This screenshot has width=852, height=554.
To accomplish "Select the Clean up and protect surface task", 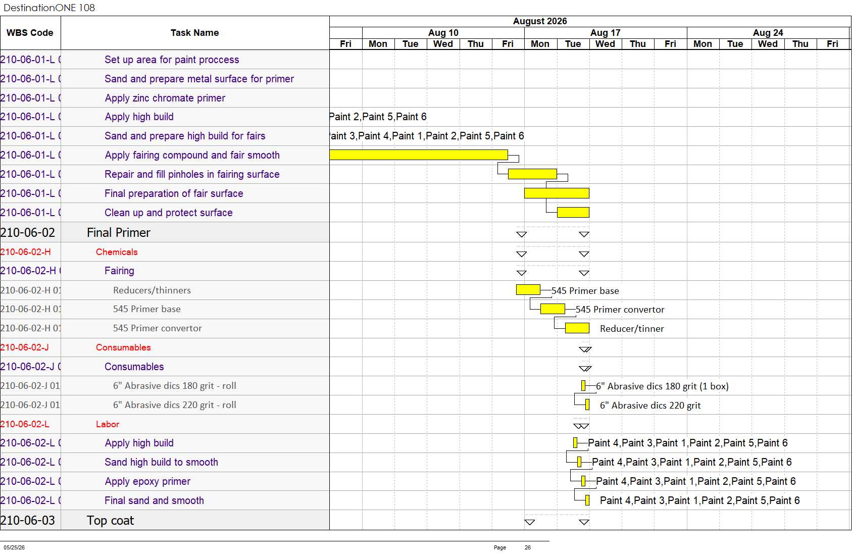I will tap(168, 213).
